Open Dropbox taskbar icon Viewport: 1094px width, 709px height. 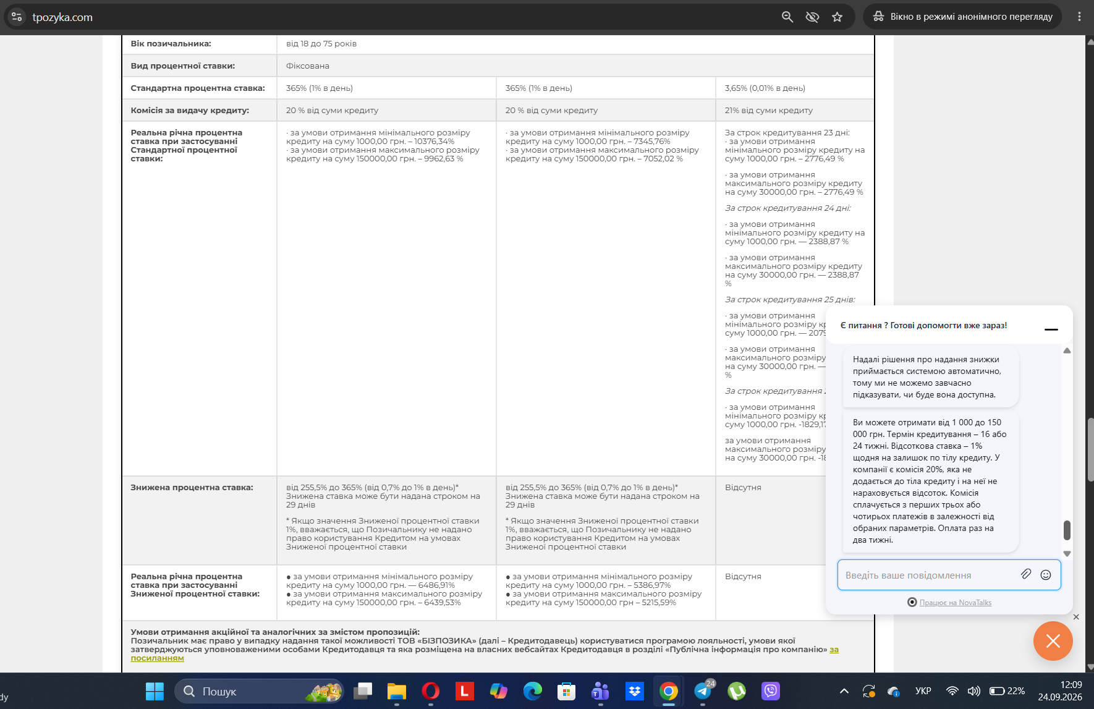coord(635,691)
